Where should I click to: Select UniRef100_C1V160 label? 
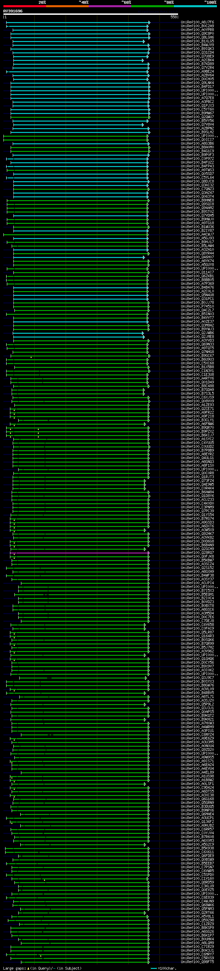pos(197,878)
